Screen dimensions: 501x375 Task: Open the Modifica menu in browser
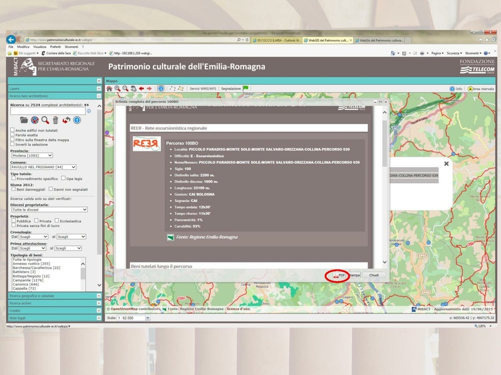pos(23,47)
